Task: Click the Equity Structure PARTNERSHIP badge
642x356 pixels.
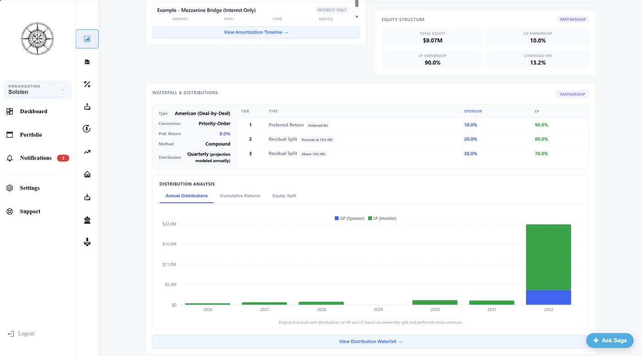Action: coord(573,20)
